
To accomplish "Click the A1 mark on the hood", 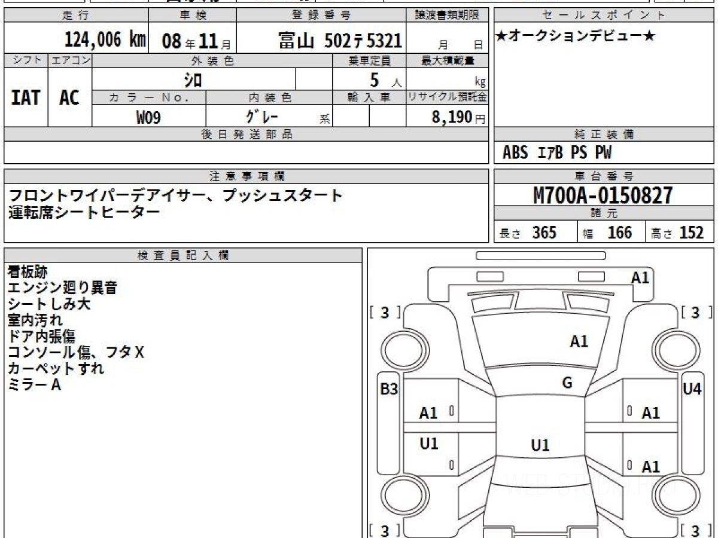I will click(579, 342).
